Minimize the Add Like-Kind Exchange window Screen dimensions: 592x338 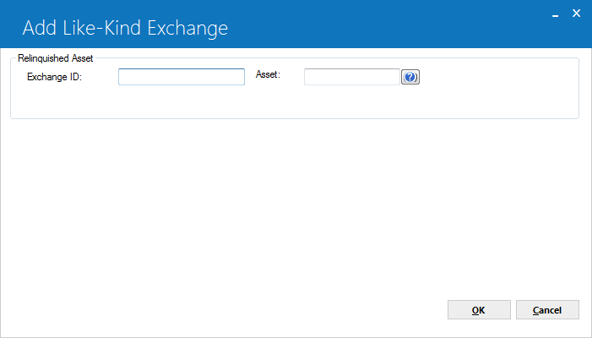tap(555, 14)
